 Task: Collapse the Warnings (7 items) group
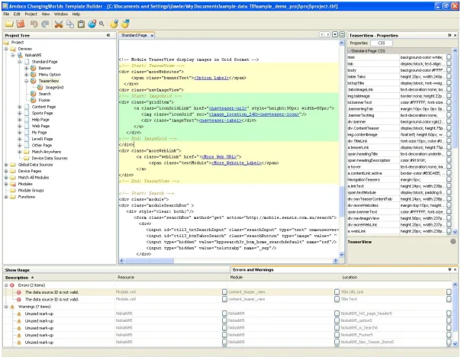click(6, 307)
